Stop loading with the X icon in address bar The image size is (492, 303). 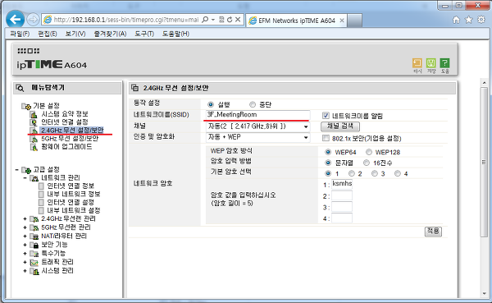coord(238,20)
